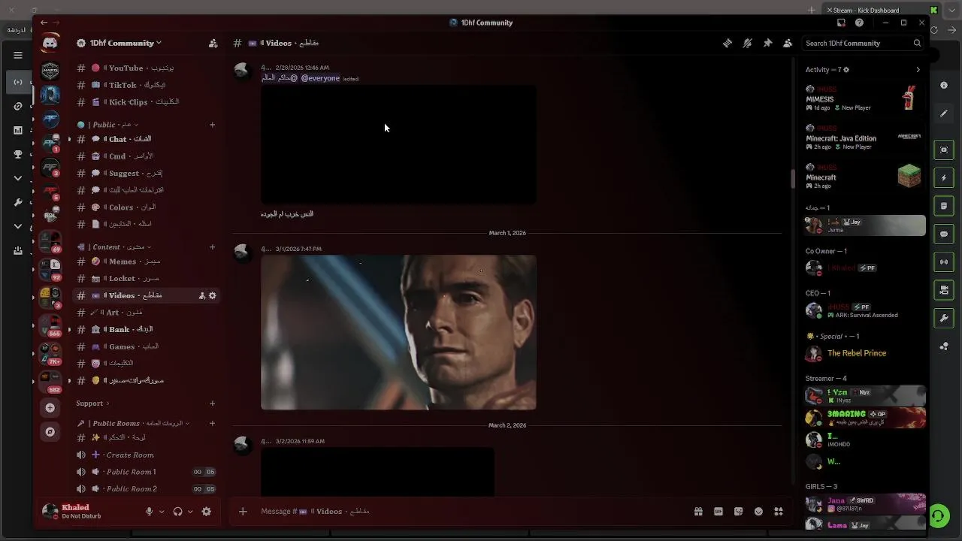962x541 pixels.
Task: Click search magnifier icon in search box
Action: [x=917, y=44]
